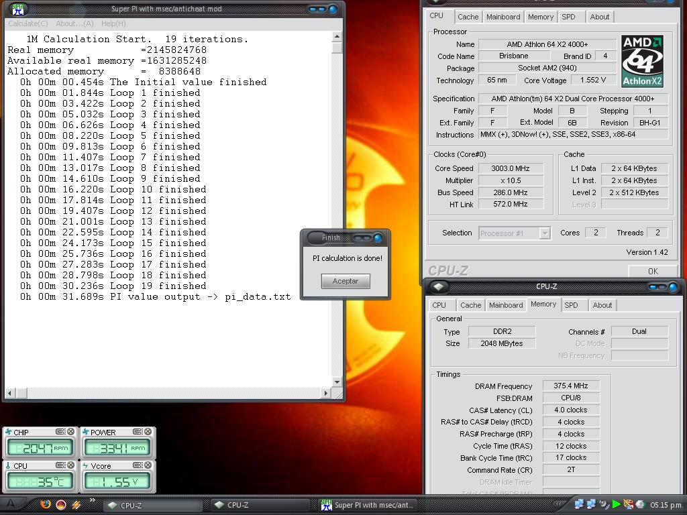Click the green play arrow tray icon
The image size is (687, 515).
pos(616,504)
